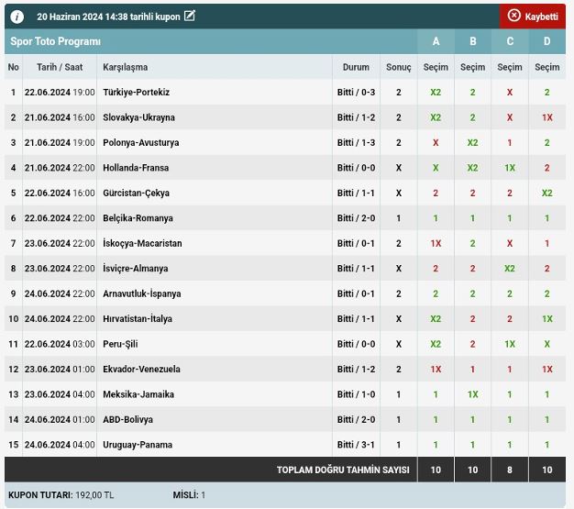
Task: Click the Durum column header
Action: [x=356, y=67]
